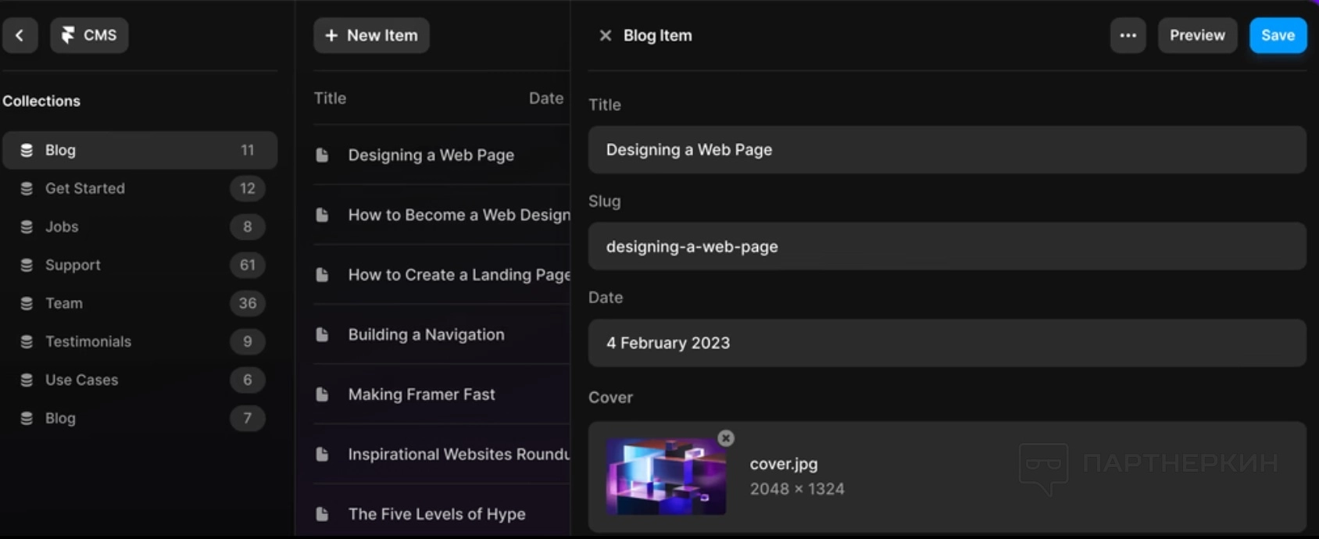Click document icon beside Building a Navigation

click(322, 334)
